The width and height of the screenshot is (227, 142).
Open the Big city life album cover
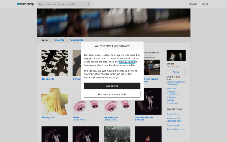(x=54, y=63)
